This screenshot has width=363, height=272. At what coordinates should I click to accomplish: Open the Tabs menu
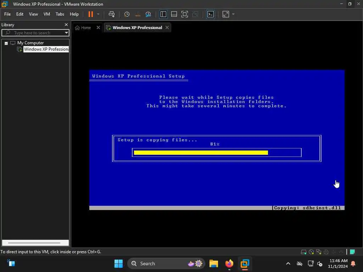[60, 14]
